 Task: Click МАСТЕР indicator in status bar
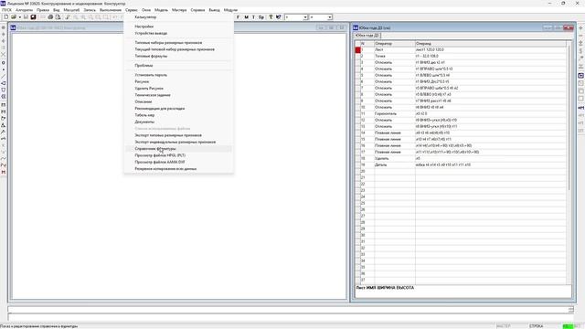[x=503, y=326]
